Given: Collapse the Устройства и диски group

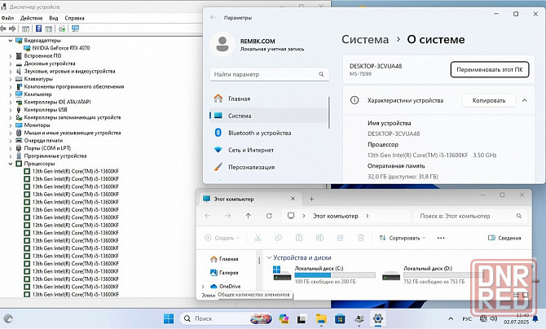Looking at the screenshot, I should click(269, 257).
